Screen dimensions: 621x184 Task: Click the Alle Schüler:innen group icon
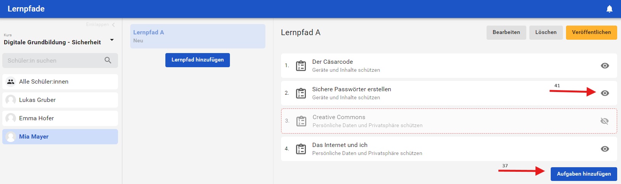tap(11, 82)
